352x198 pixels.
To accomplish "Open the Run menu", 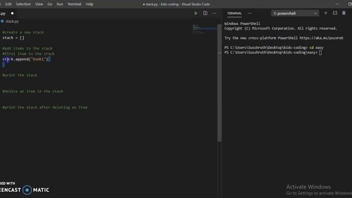I will click(x=60, y=4).
